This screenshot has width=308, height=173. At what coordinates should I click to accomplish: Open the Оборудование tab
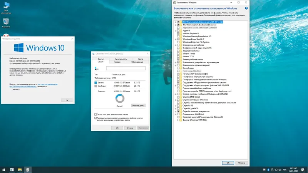(137, 62)
